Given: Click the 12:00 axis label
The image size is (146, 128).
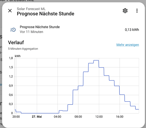Looking at the screenshot, I should coord(99,117).
